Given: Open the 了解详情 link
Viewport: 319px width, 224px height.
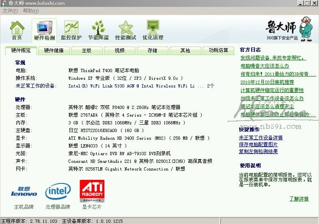Looking at the screenshot, I should (299, 199).
